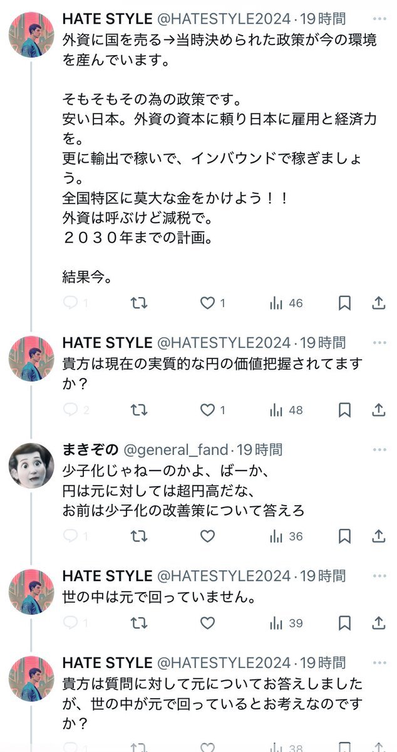Image resolution: width=397 pixels, height=752 pixels.
Task: Bookmark the first HATE STYLE tweet
Action: point(344,303)
